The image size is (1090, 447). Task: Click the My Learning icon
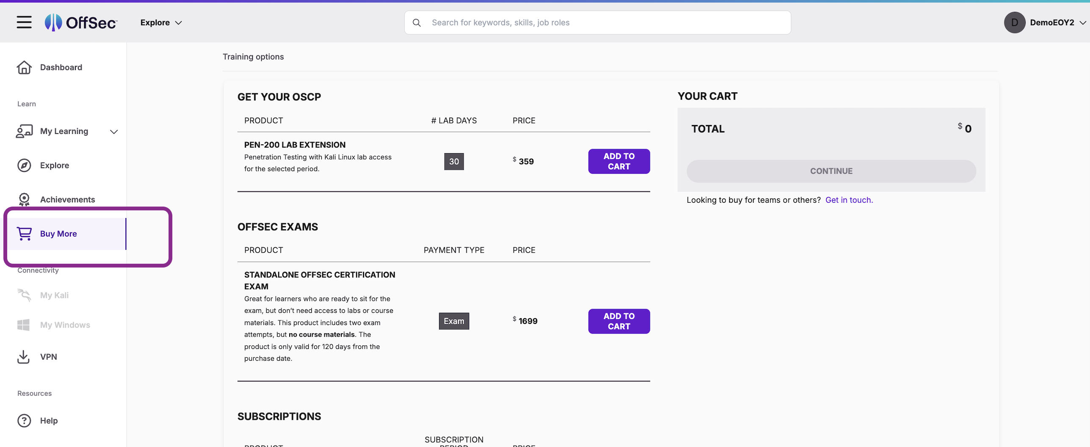click(x=24, y=131)
